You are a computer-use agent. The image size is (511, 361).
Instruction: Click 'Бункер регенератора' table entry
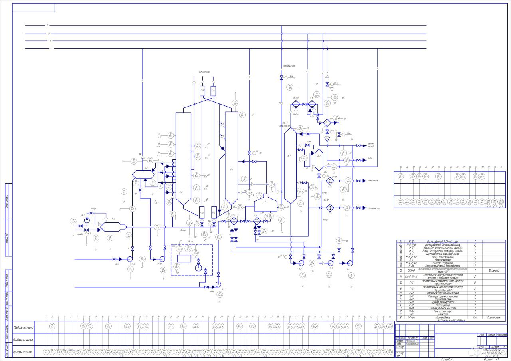(443, 302)
